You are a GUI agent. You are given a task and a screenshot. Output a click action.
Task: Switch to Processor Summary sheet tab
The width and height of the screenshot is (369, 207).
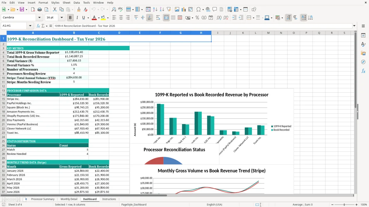[x=43, y=199]
